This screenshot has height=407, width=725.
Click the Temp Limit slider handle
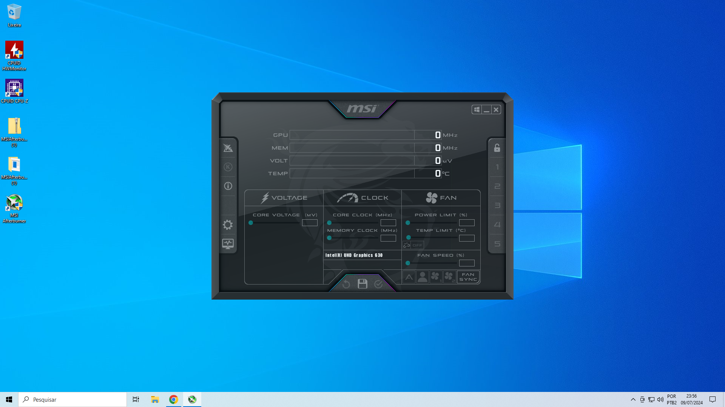(x=409, y=237)
